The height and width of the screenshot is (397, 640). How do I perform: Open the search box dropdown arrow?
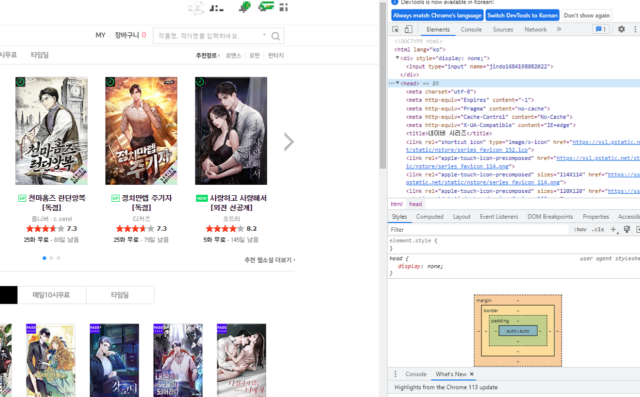(x=264, y=35)
